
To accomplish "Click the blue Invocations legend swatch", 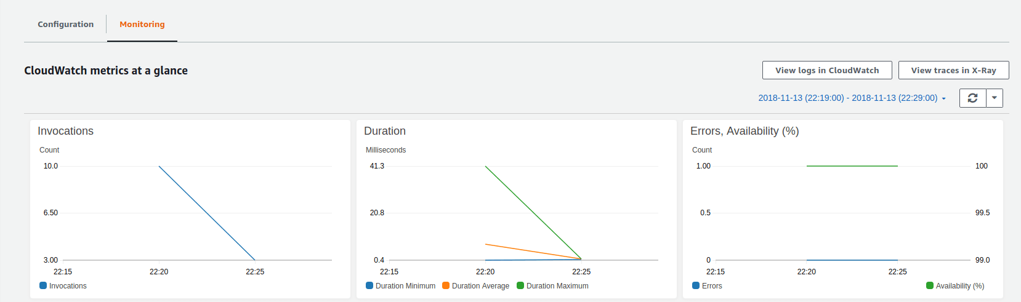I will pyautogui.click(x=43, y=285).
